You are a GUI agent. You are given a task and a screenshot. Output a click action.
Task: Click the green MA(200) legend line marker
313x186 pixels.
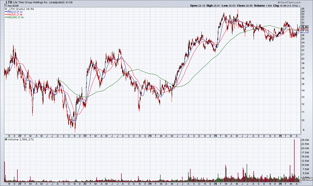[x=6, y=17]
